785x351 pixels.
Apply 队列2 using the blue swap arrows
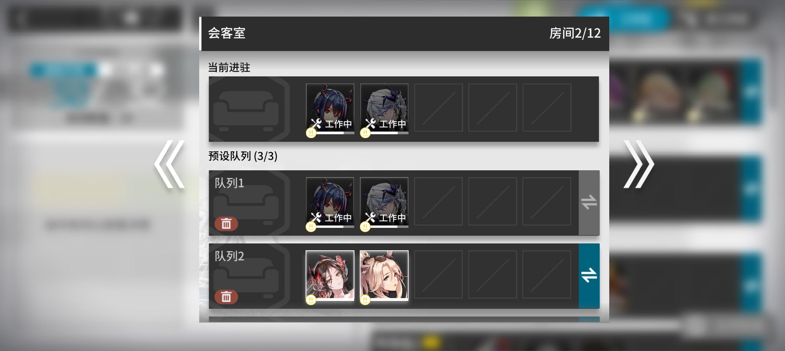[589, 276]
